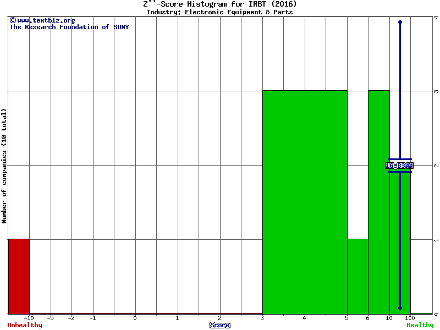440x330 pixels.
Task: Click the green bar between 6 and 10
Action: [x=379, y=202]
